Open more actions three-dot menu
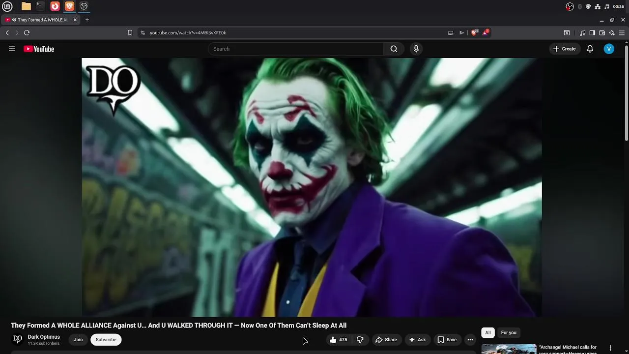The width and height of the screenshot is (629, 354). 470,340
